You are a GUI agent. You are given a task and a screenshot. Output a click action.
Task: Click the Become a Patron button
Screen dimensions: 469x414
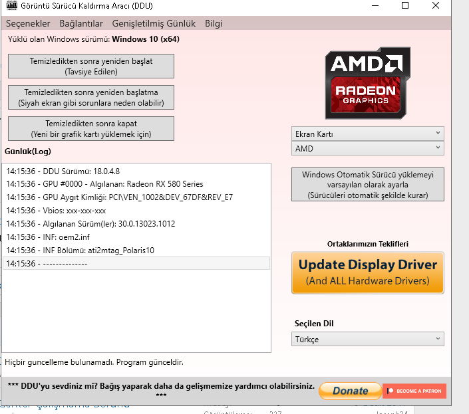click(x=414, y=391)
